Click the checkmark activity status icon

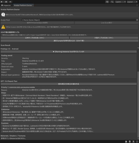click(x=137, y=142)
